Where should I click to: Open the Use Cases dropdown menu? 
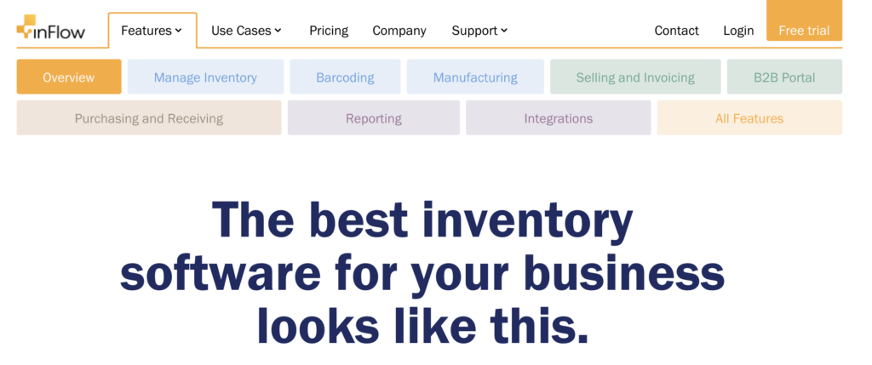[x=246, y=31]
